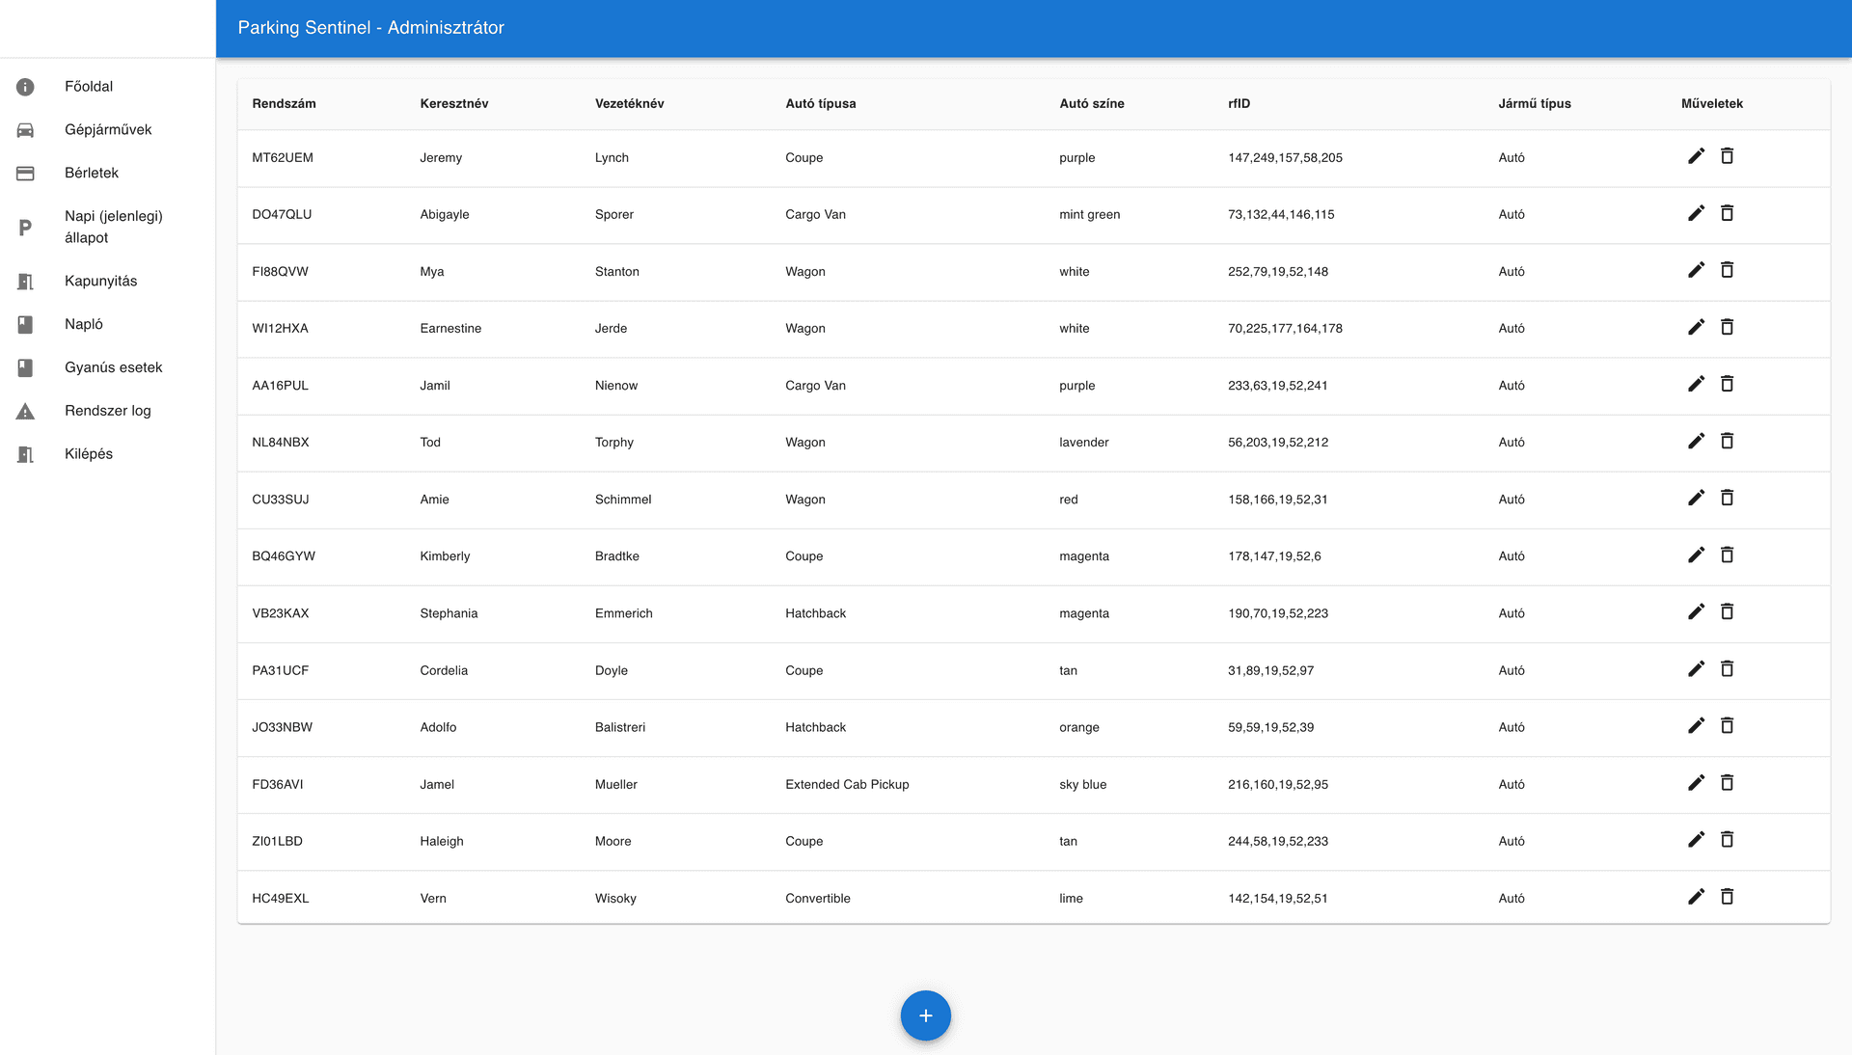Edit the AA16PUL vehicle

point(1697,384)
